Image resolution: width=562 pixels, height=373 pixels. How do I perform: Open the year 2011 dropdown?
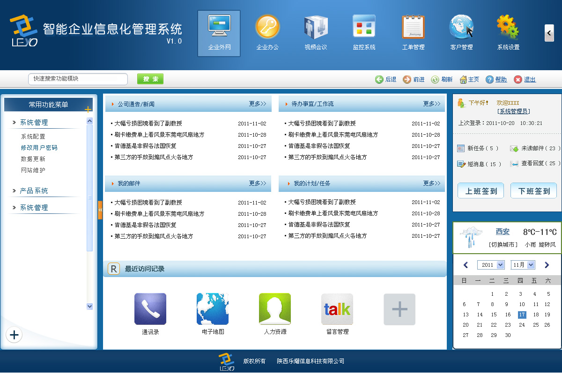point(491,265)
